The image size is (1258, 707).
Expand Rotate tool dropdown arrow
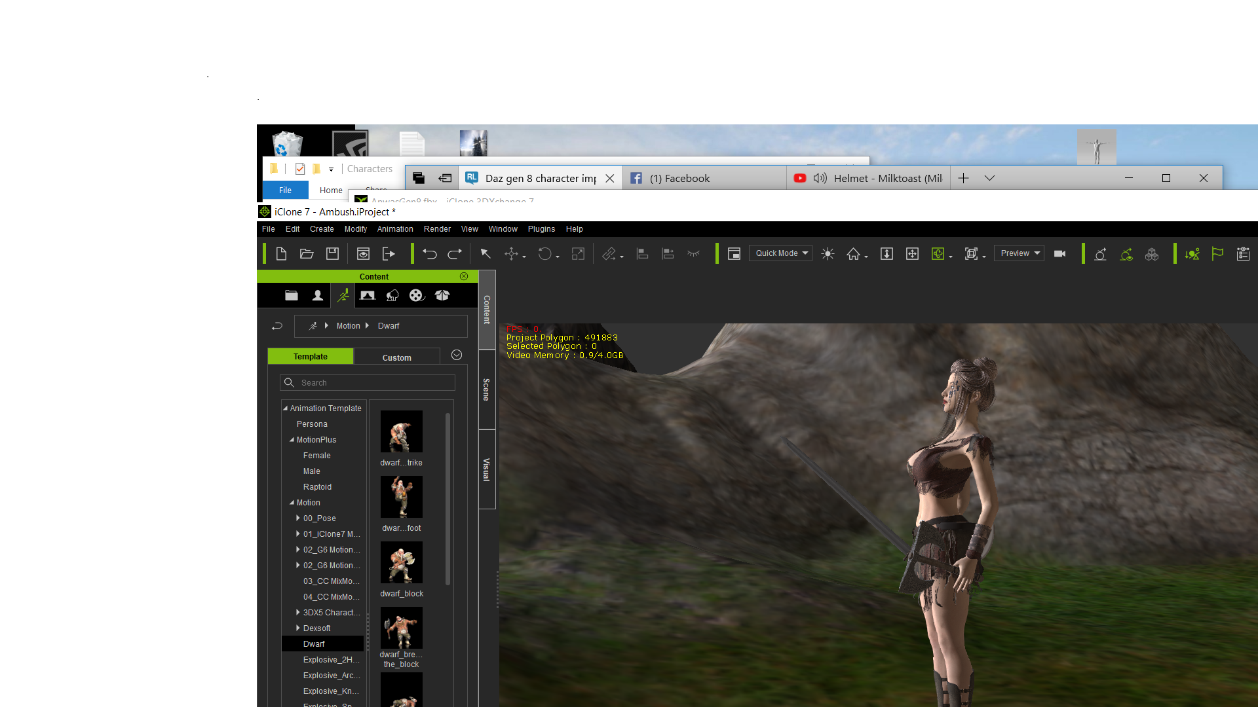(558, 257)
